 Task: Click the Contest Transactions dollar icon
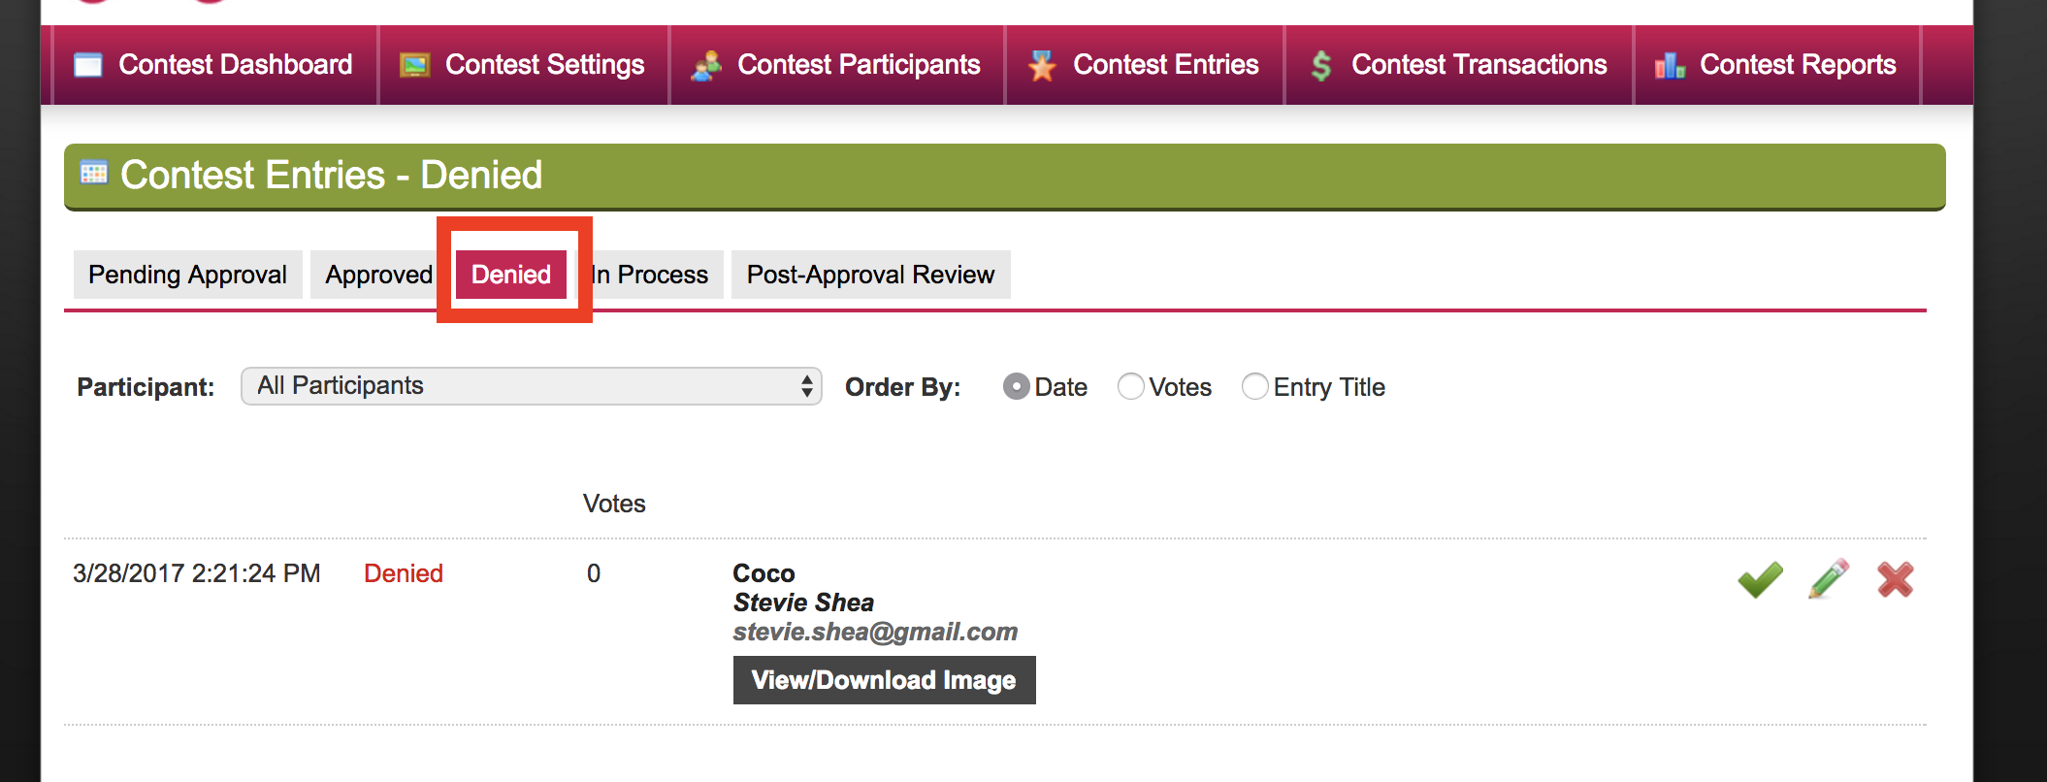tap(1320, 65)
